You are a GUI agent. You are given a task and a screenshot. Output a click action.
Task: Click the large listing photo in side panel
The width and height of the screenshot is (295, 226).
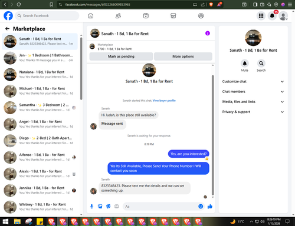point(253,38)
